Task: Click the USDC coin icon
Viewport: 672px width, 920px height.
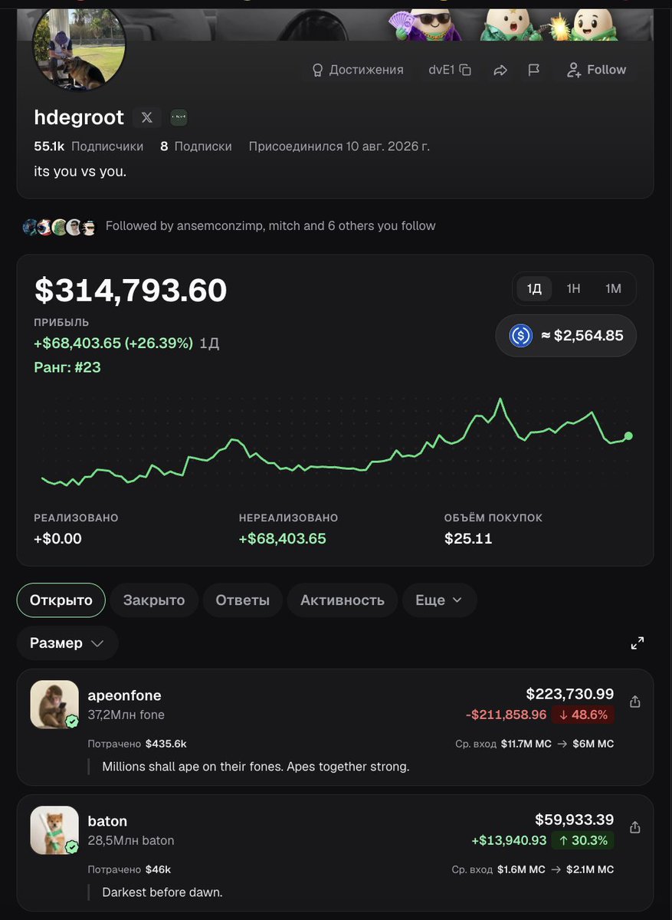Action: click(521, 336)
